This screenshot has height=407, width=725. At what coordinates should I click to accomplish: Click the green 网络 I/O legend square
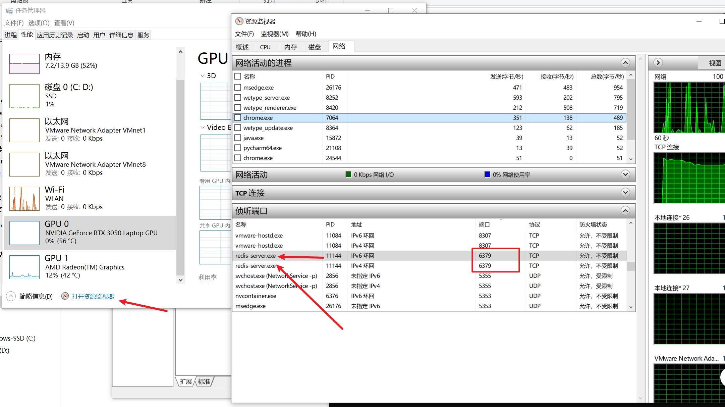(348, 174)
